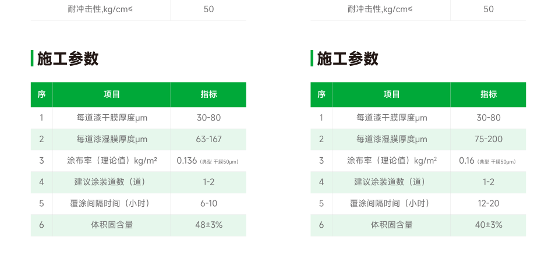Viewport: 541px width, 265px height.
Task: Click 建议涂装道数 label in the left table
Action: tap(112, 182)
